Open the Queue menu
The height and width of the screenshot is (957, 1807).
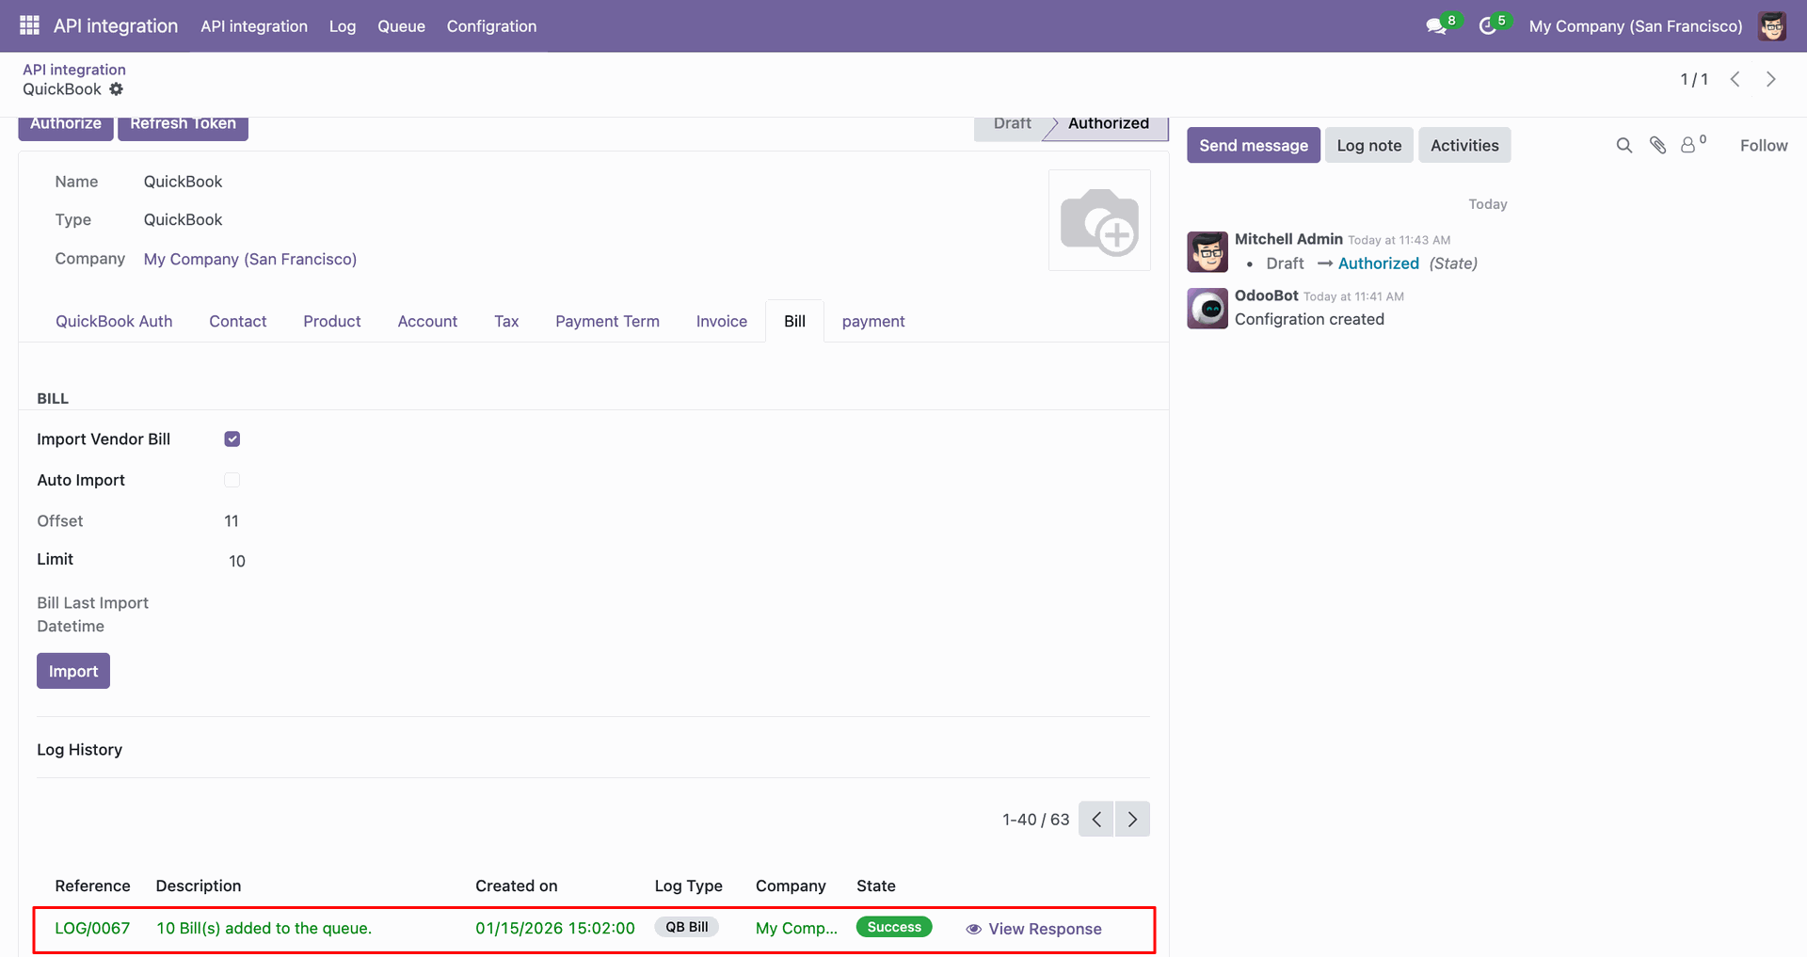tap(402, 26)
